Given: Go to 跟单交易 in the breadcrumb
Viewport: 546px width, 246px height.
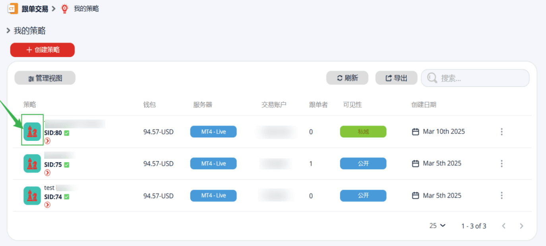Looking at the screenshot, I should point(35,9).
